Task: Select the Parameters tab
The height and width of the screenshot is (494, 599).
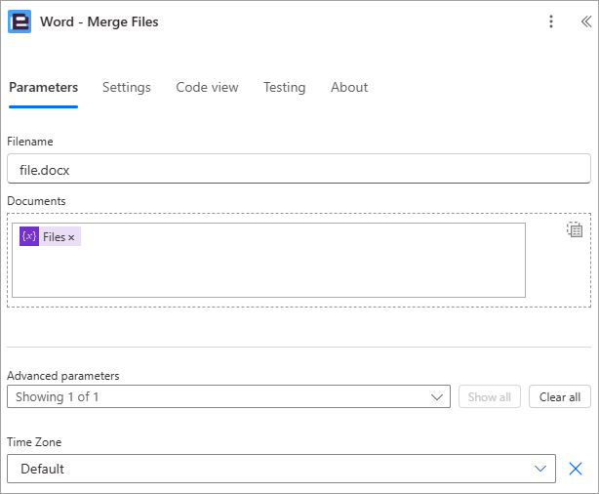Action: tap(44, 87)
